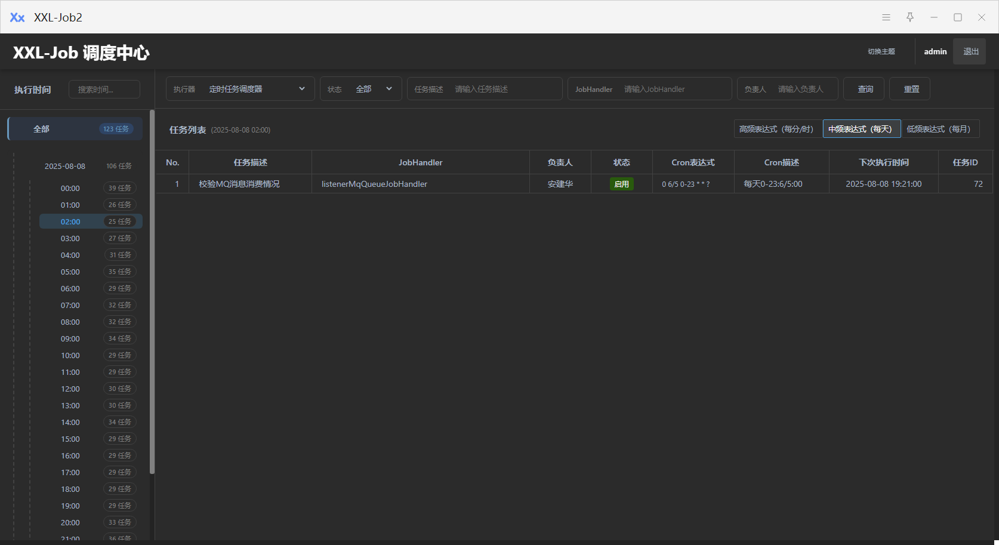The height and width of the screenshot is (545, 999).
Task: Select the 01:00 time slot
Action: pyautogui.click(x=91, y=205)
